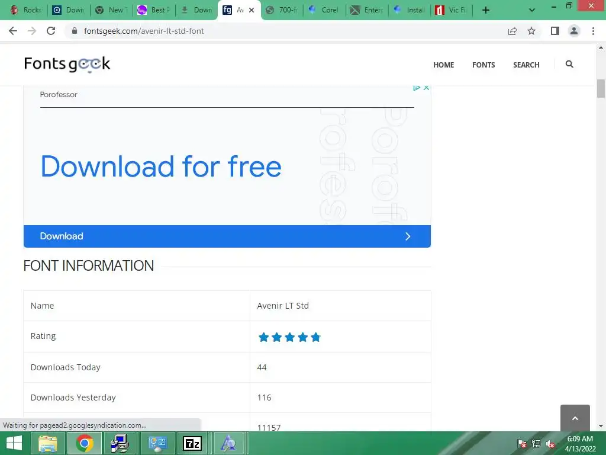Click the padlock site info icon
Viewport: 606px width, 455px height.
[75, 31]
